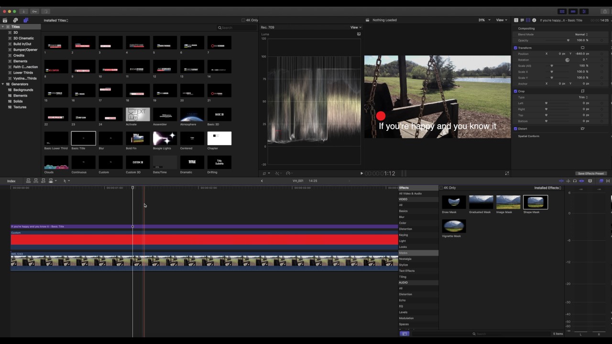The width and height of the screenshot is (612, 344).
Task: Click the Crop on-screen controls icon
Action: (582, 91)
